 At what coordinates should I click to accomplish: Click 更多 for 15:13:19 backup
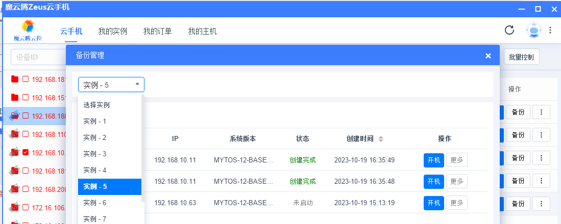(456, 203)
